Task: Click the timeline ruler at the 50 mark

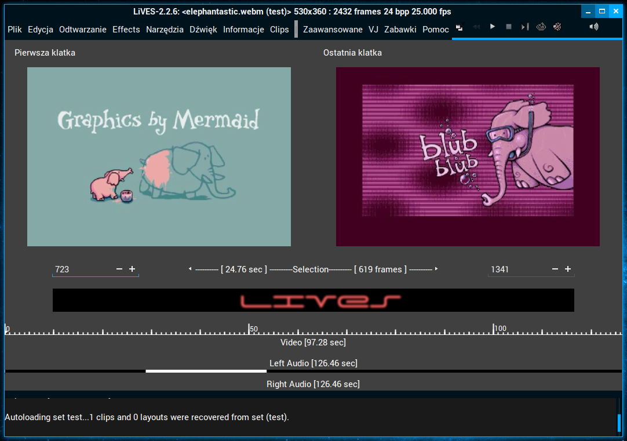Action: 249,330
